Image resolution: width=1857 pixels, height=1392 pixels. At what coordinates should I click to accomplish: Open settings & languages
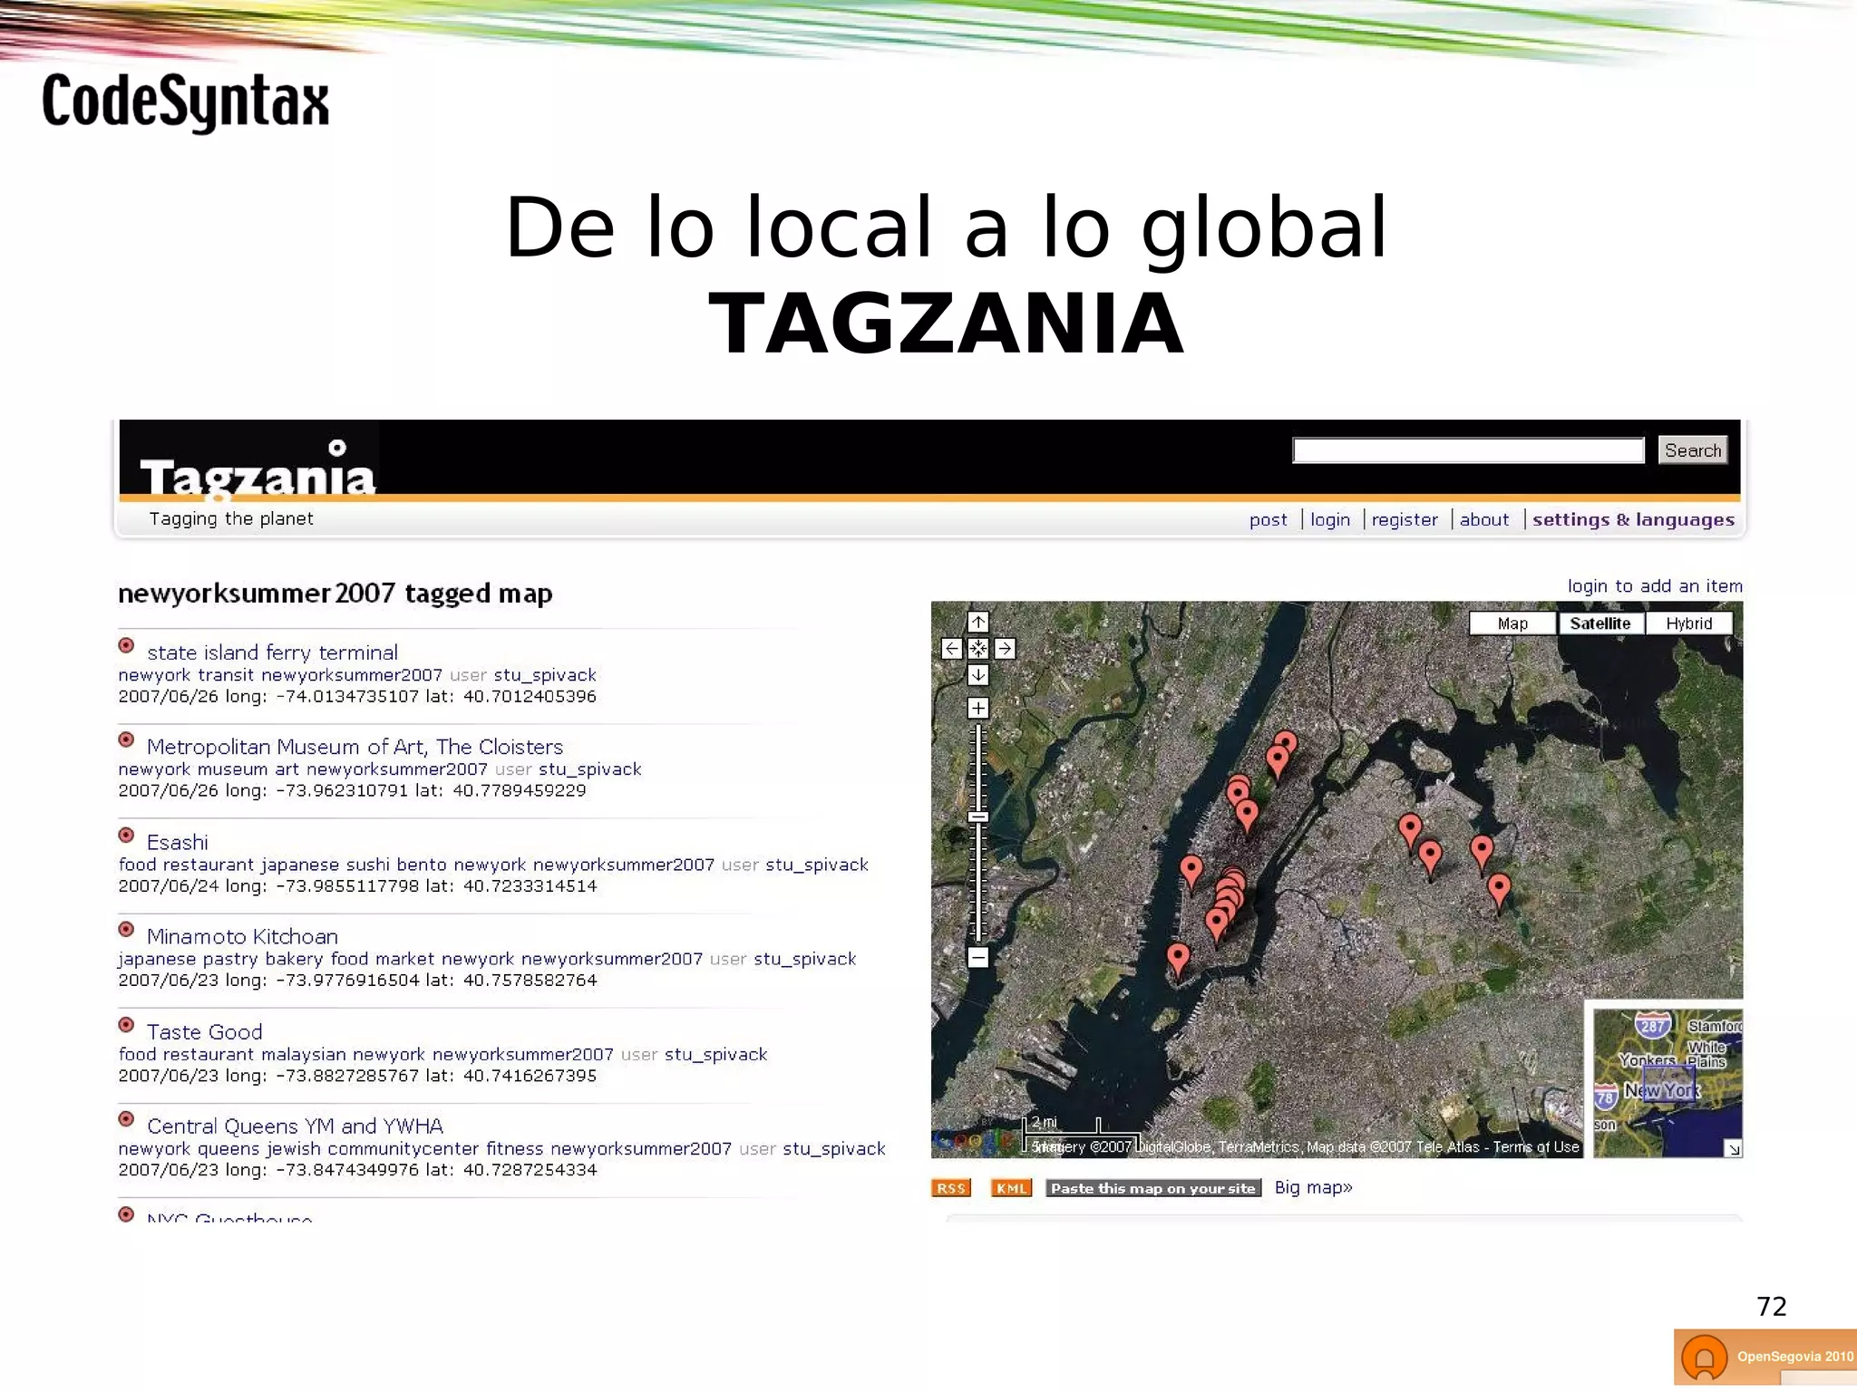tap(1633, 520)
